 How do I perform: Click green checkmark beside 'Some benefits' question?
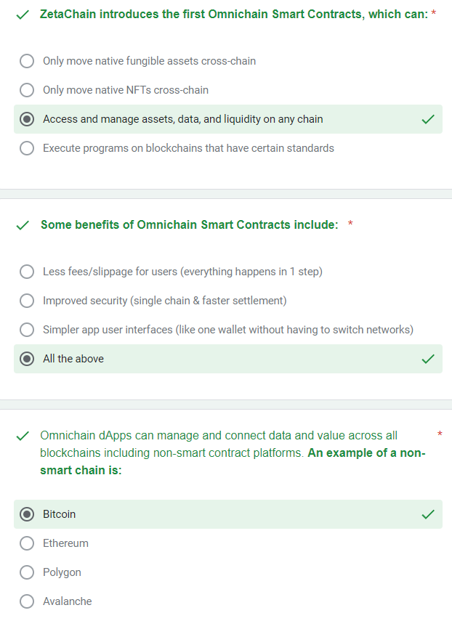pos(23,225)
